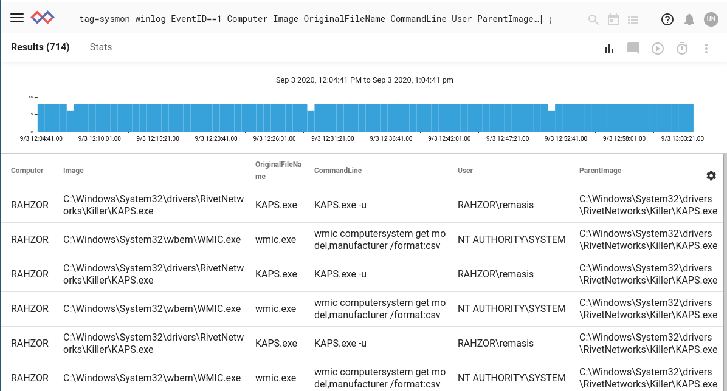
Task: Open the comment feedback icon
Action: [x=633, y=48]
